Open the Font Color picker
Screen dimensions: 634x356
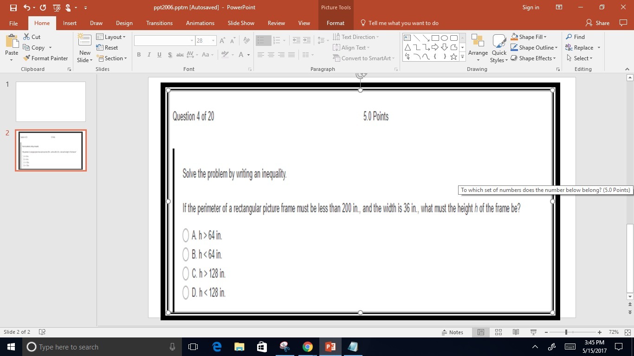pos(243,55)
